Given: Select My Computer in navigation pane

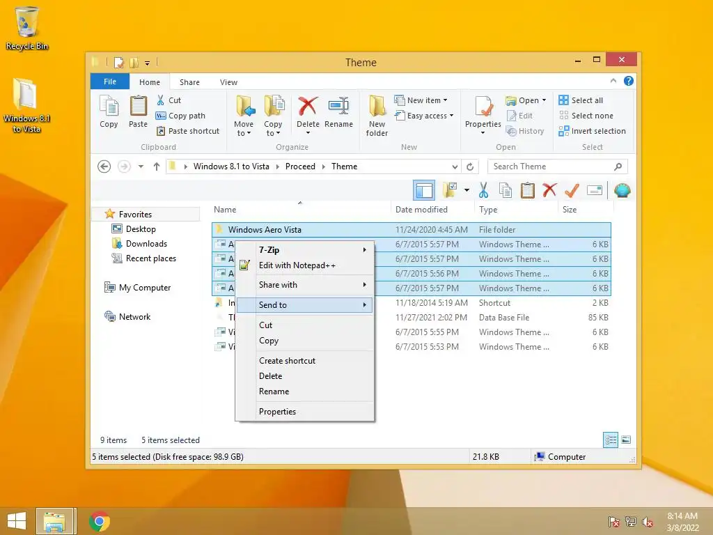Looking at the screenshot, I should (x=138, y=288).
